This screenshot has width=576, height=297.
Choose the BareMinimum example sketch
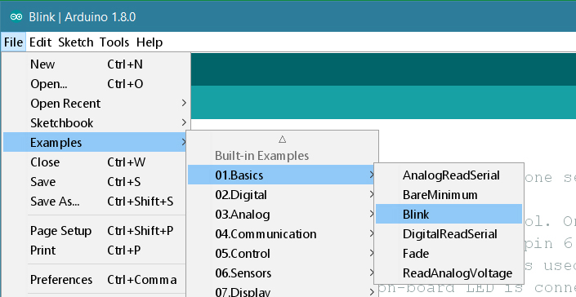click(x=449, y=195)
